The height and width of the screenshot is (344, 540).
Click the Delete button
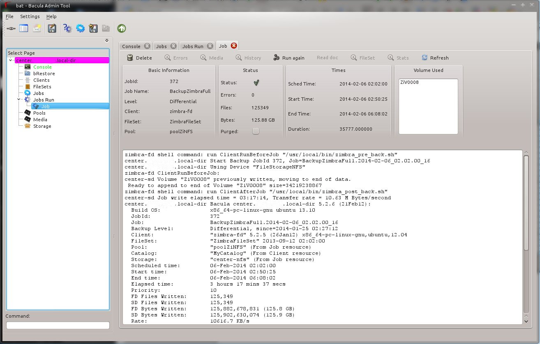click(x=139, y=58)
